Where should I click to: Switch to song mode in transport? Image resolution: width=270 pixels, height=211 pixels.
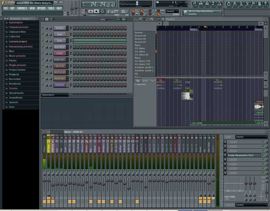[86, 12]
